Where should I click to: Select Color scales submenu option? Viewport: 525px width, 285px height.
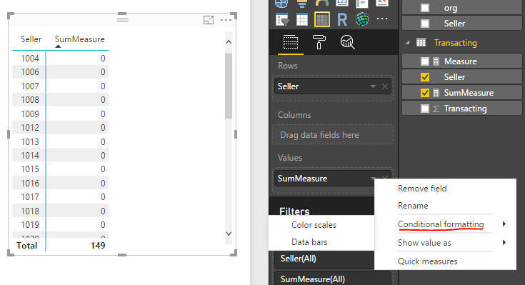[x=314, y=225]
